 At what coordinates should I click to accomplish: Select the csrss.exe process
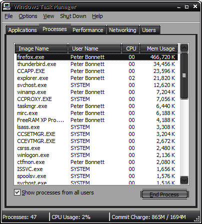97,148
